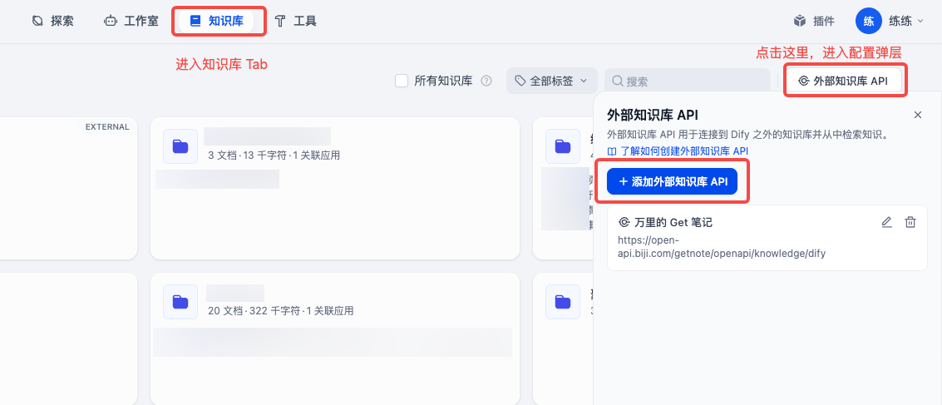Screen dimensions: 942x405
Task: Click the 外部知识库 API button
Action: pyautogui.click(x=844, y=81)
